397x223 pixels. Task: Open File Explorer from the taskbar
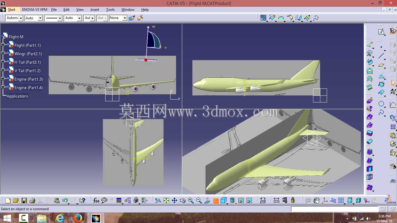[x=42, y=218]
